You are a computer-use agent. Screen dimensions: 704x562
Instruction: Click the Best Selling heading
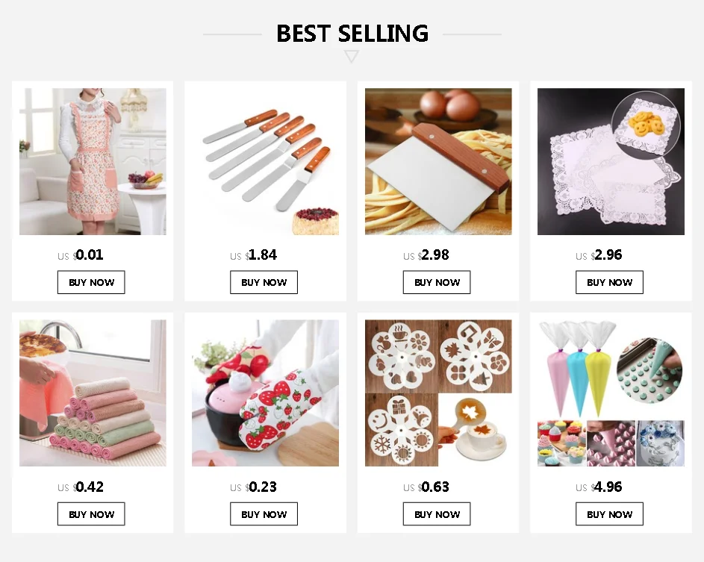[352, 34]
